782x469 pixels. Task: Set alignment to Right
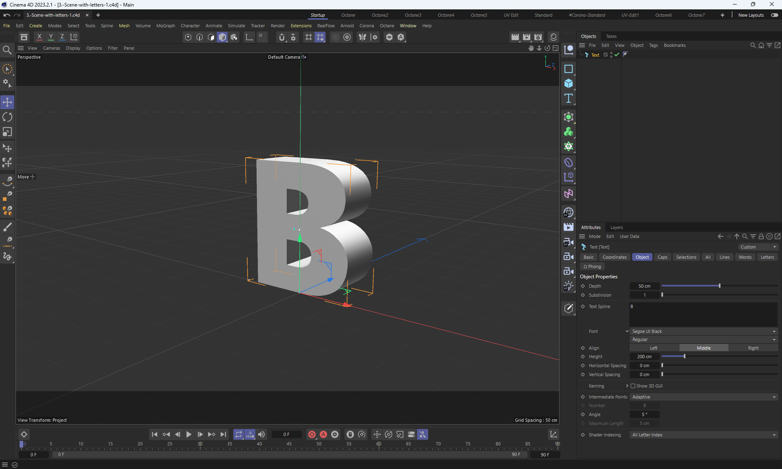753,348
